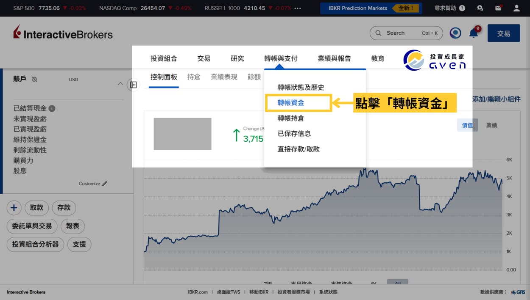Click the plus (+) round button
This screenshot has height=300, width=530.
click(14, 208)
